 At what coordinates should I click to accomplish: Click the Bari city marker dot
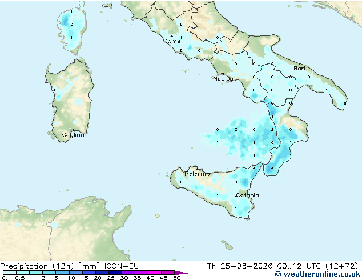[299, 63]
